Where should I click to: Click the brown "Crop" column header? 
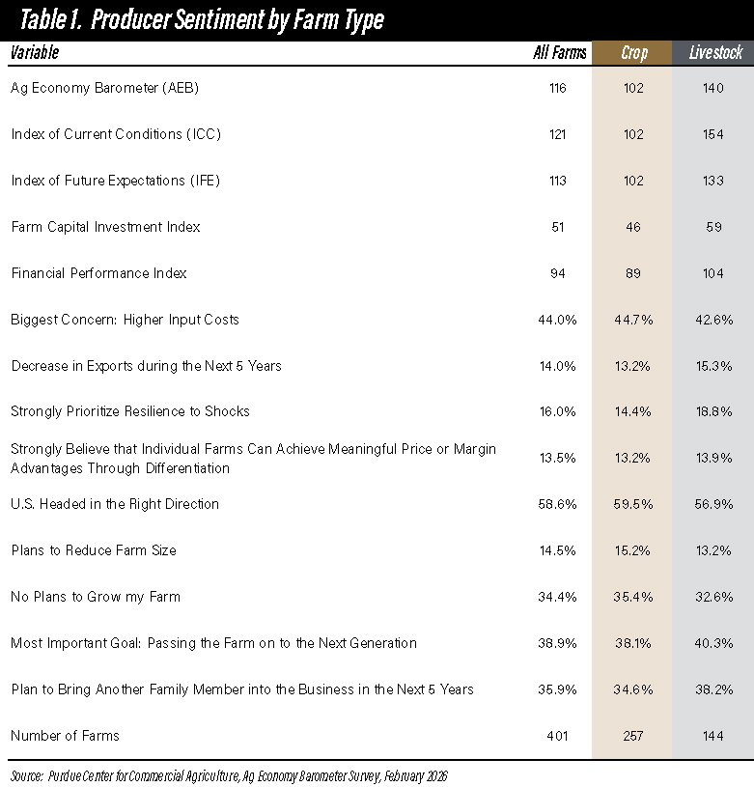pos(632,53)
